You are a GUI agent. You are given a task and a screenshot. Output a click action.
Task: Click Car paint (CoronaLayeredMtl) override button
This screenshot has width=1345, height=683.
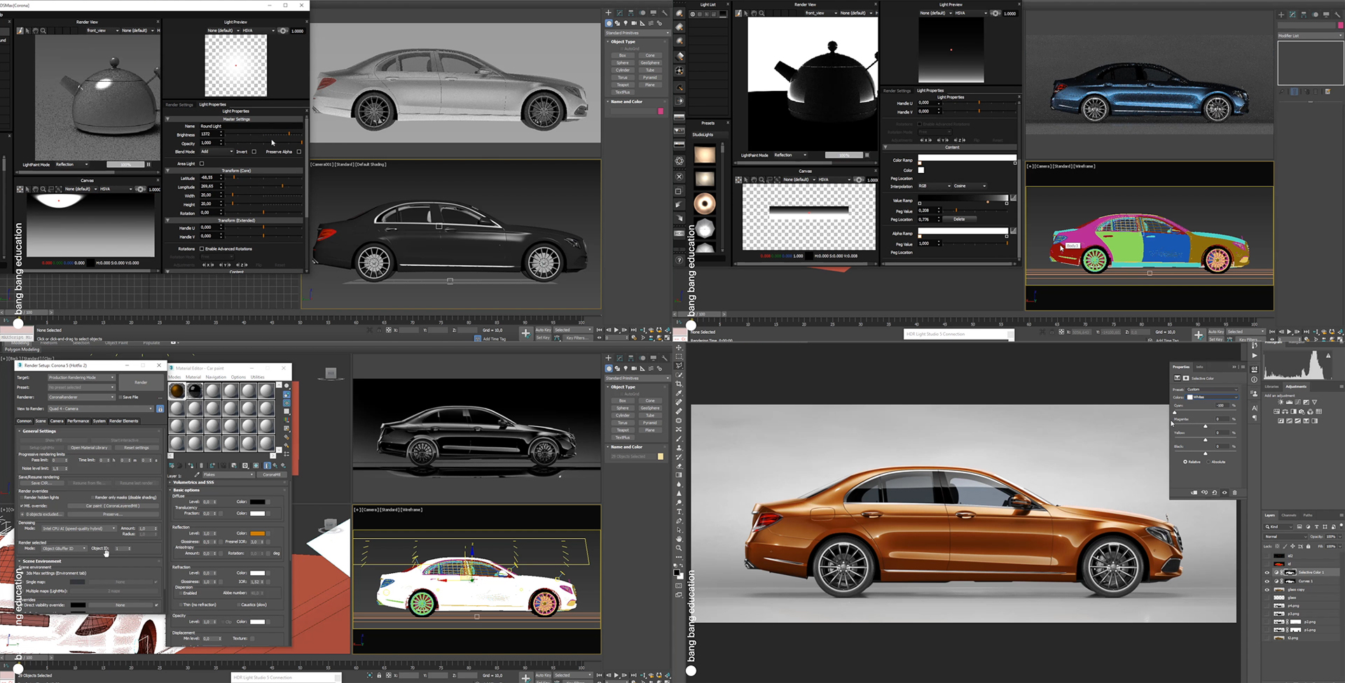click(x=113, y=505)
